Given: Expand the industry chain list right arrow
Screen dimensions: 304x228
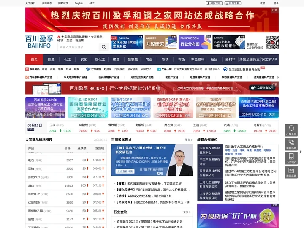Looking at the screenshot, I should pyautogui.click(x=278, y=77).
